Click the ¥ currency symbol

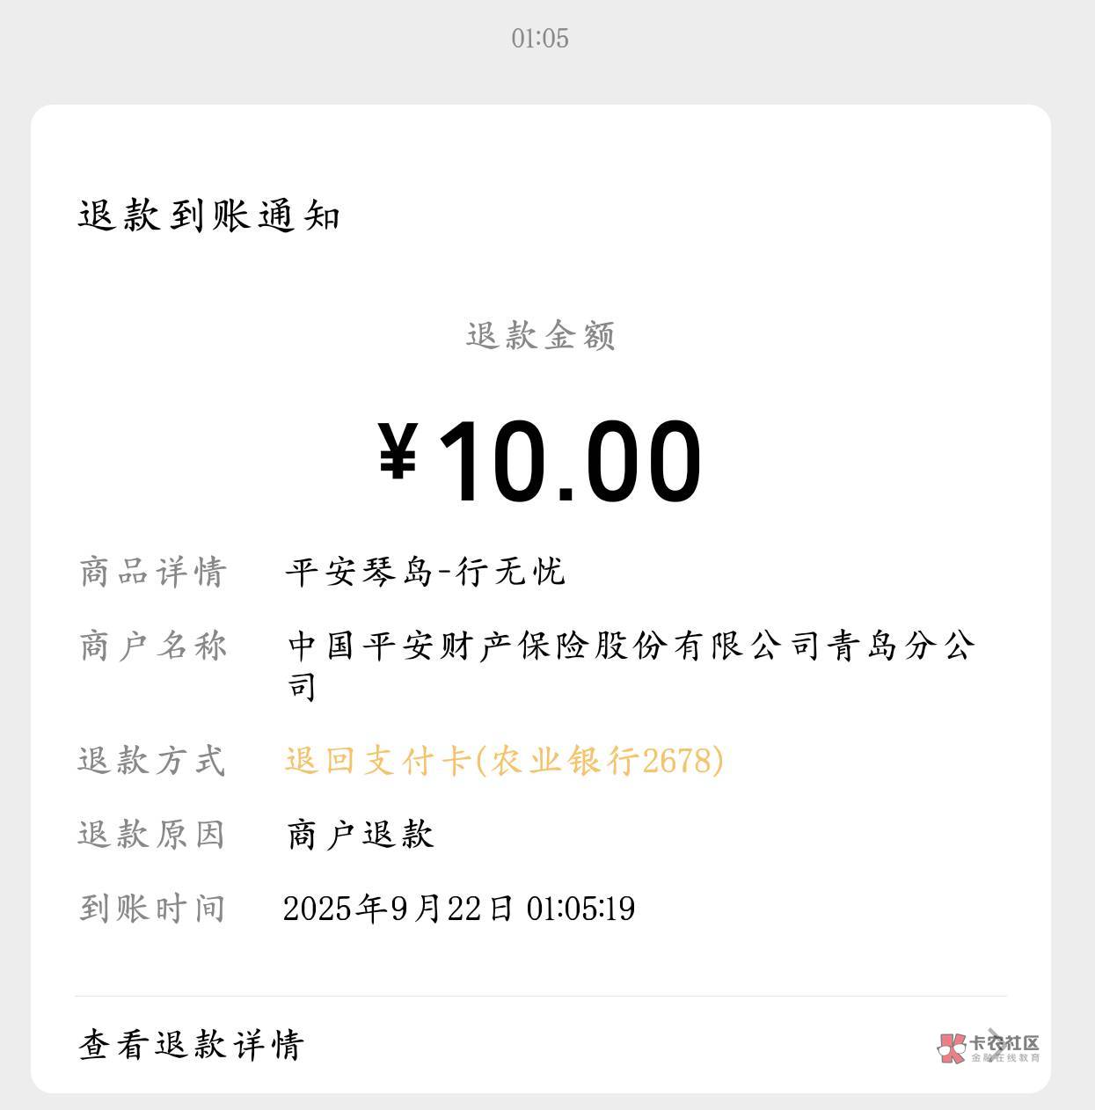pos(398,452)
